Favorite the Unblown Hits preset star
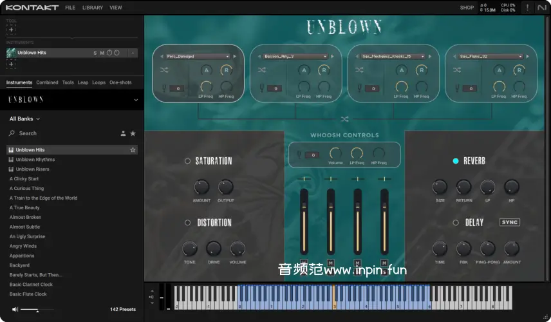 coord(133,150)
